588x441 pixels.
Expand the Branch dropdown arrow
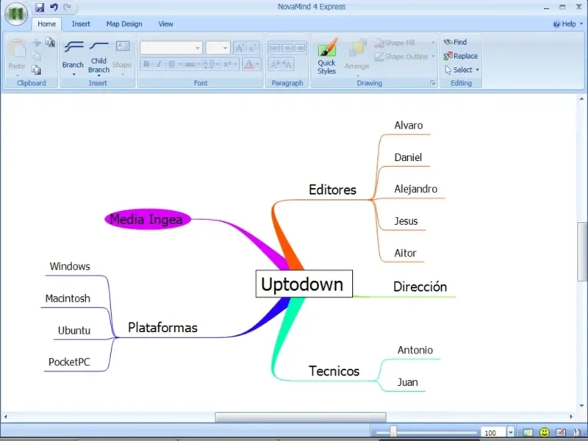coord(74,74)
